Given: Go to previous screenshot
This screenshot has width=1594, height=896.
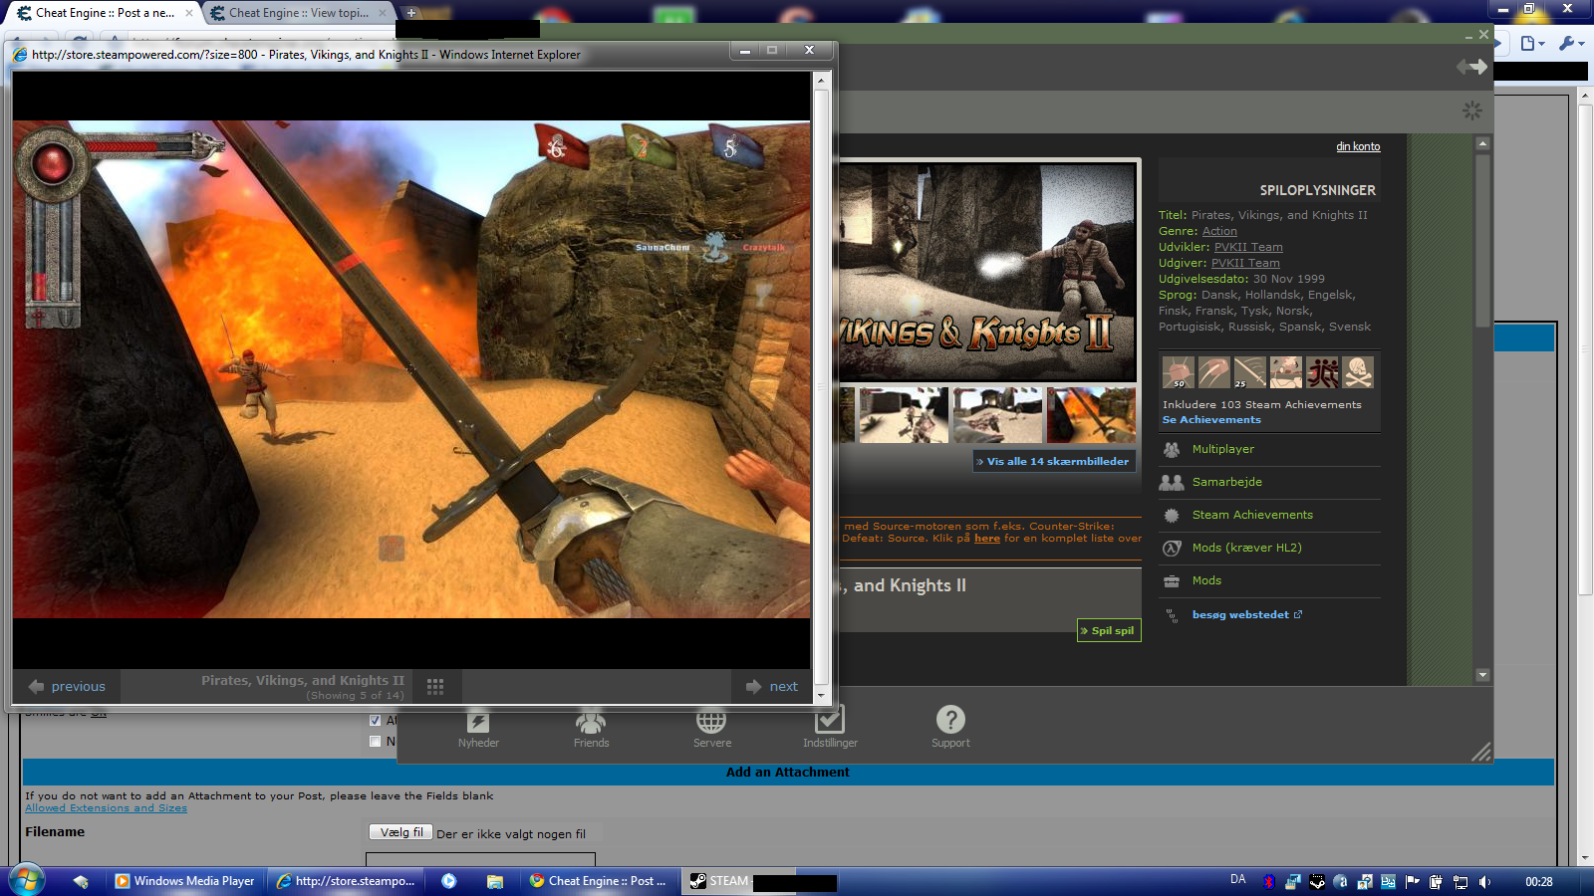Looking at the screenshot, I should click(x=67, y=686).
